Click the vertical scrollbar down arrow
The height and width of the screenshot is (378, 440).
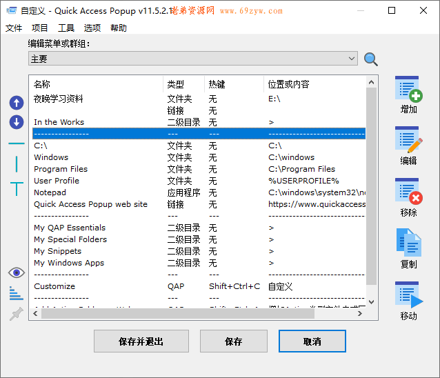[371, 302]
